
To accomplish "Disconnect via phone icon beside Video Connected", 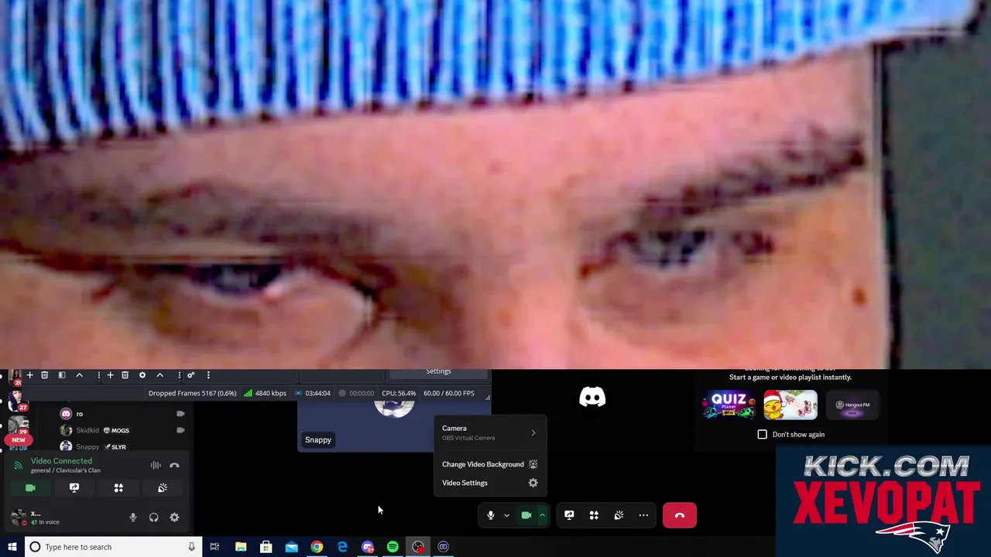I will pyautogui.click(x=174, y=465).
